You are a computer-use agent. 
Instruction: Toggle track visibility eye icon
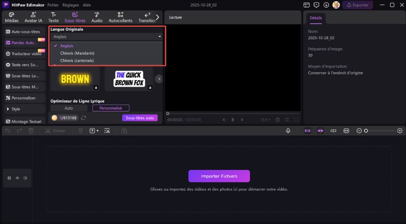click(x=17, y=178)
